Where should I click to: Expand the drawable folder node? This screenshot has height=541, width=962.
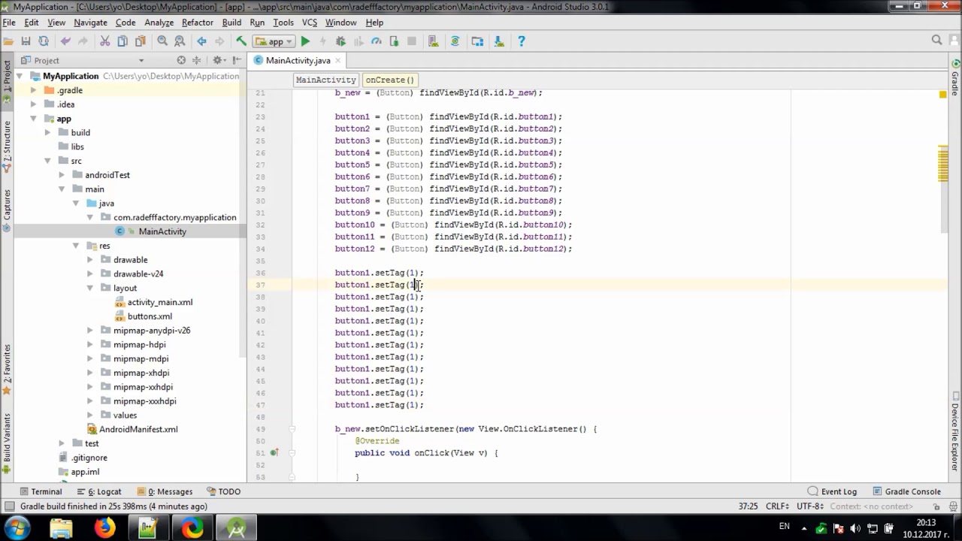[x=89, y=260]
